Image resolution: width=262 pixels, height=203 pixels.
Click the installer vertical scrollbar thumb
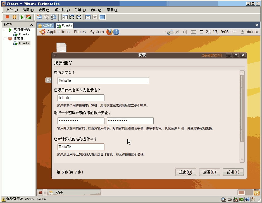click(x=242, y=108)
